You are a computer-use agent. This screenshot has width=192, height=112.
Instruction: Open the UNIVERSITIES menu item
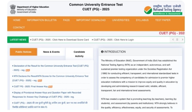(121, 20)
